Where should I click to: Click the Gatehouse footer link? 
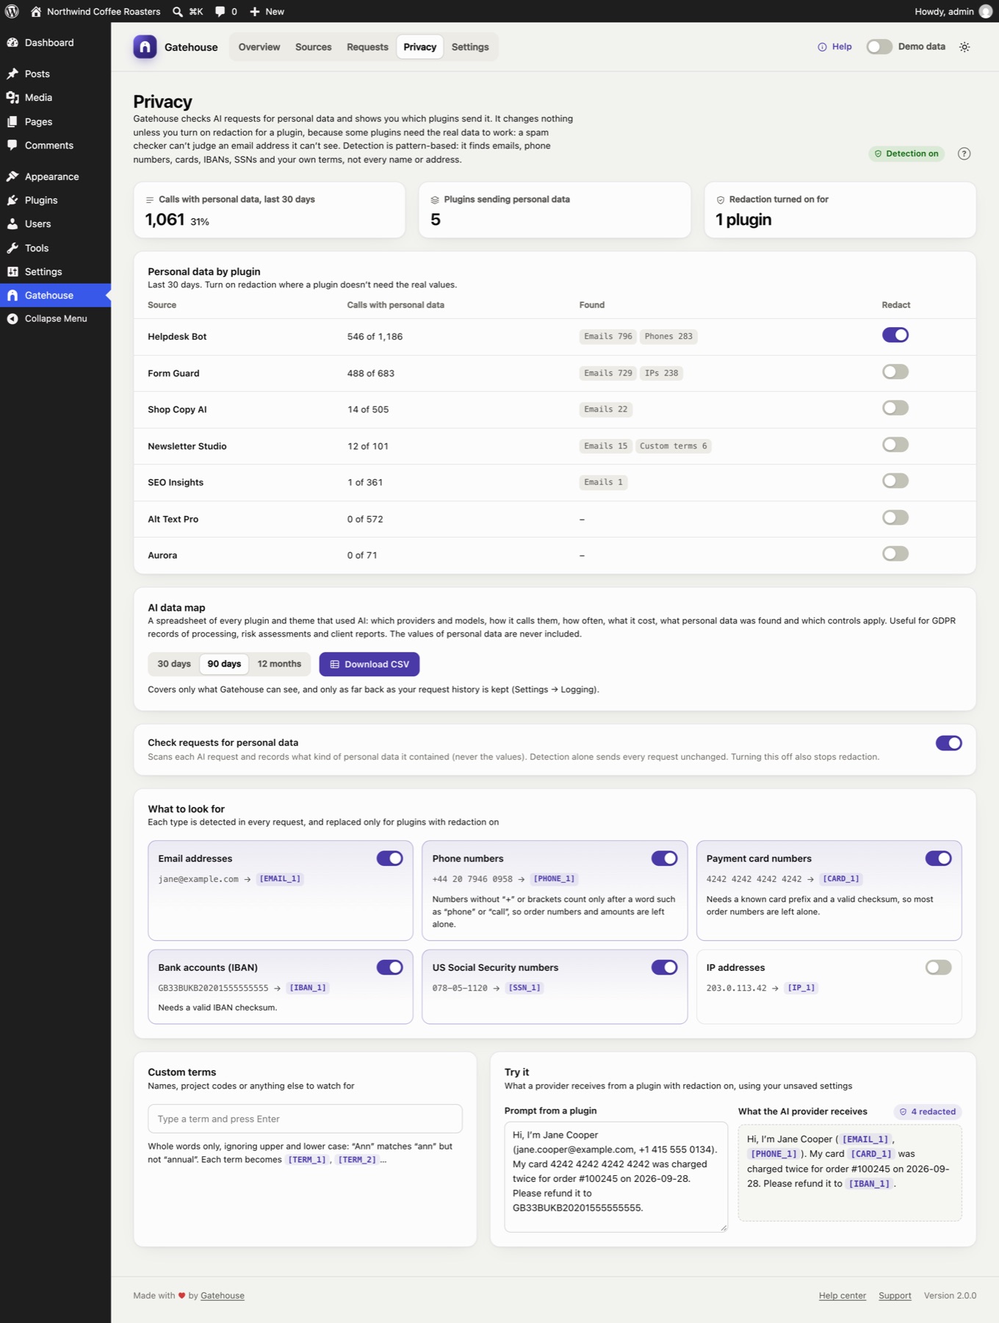[x=223, y=1296]
